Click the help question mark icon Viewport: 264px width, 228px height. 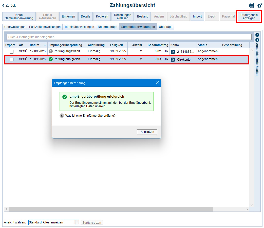(258, 35)
